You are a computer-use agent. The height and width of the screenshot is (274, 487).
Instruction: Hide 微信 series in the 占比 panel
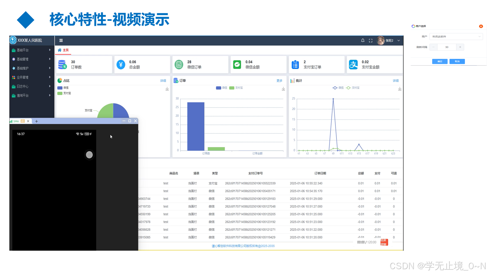[x=63, y=88]
